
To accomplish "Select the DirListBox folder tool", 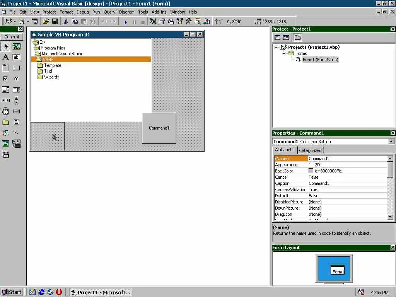I will pos(6,122).
